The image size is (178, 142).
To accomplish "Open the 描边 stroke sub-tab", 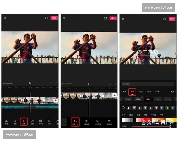I will [131, 115].
